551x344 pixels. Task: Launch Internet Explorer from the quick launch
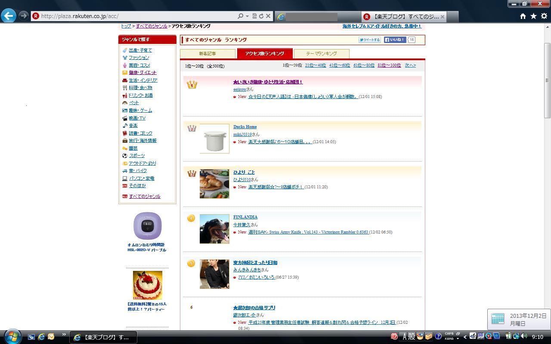41,337
